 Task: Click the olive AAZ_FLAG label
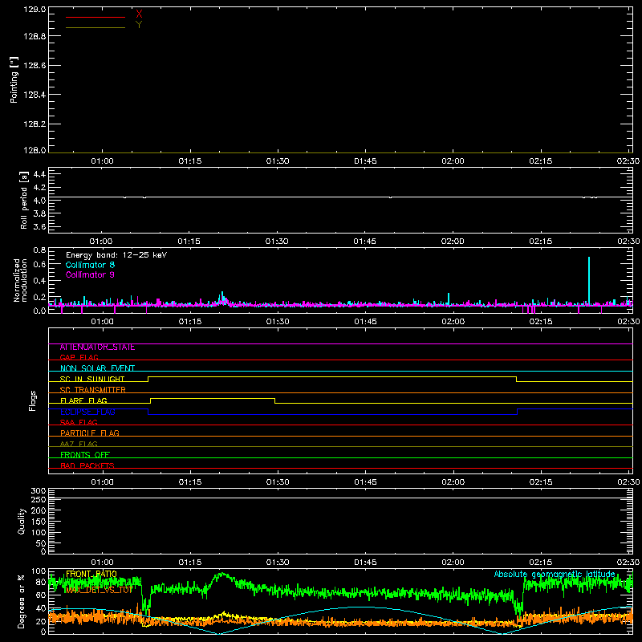(x=79, y=444)
